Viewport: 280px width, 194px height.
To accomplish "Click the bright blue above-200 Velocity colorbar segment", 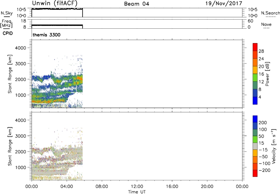I will point(255,119).
